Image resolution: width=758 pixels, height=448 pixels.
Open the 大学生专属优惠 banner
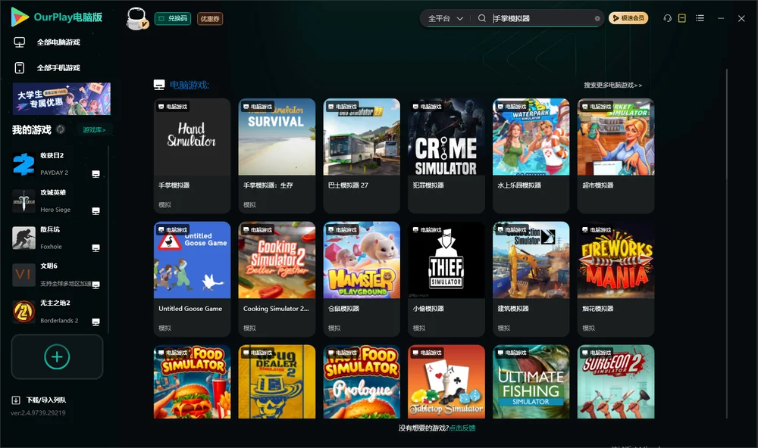(61, 99)
